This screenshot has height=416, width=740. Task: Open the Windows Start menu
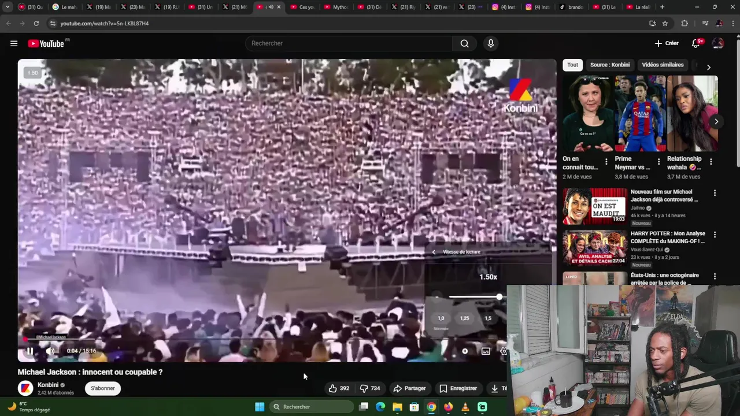[260, 407]
